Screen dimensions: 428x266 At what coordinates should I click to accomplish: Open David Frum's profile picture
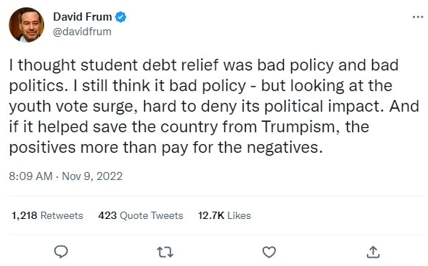click(x=26, y=25)
